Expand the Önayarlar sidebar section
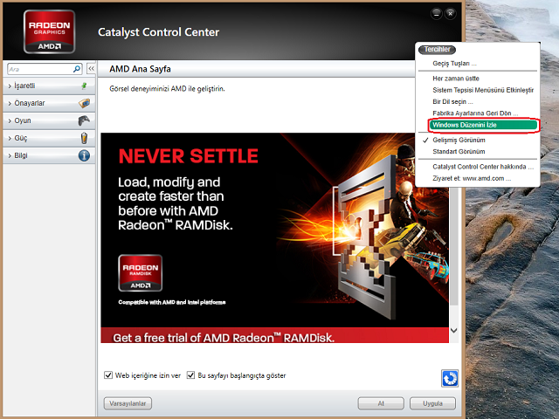This screenshot has height=419, width=559. (49, 103)
